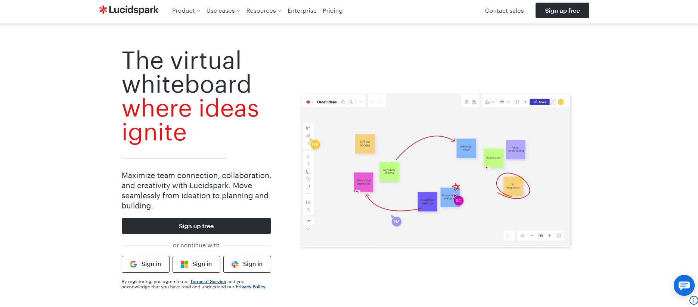Viewport: 698px width, 307px height.
Task: Click the search magnifier in whiteboard preview
Action: pyautogui.click(x=351, y=102)
